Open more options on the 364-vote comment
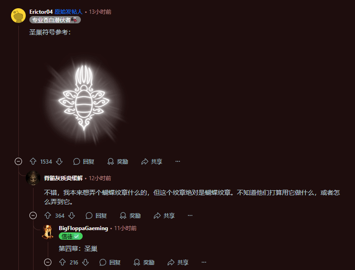 pyautogui.click(x=190, y=215)
